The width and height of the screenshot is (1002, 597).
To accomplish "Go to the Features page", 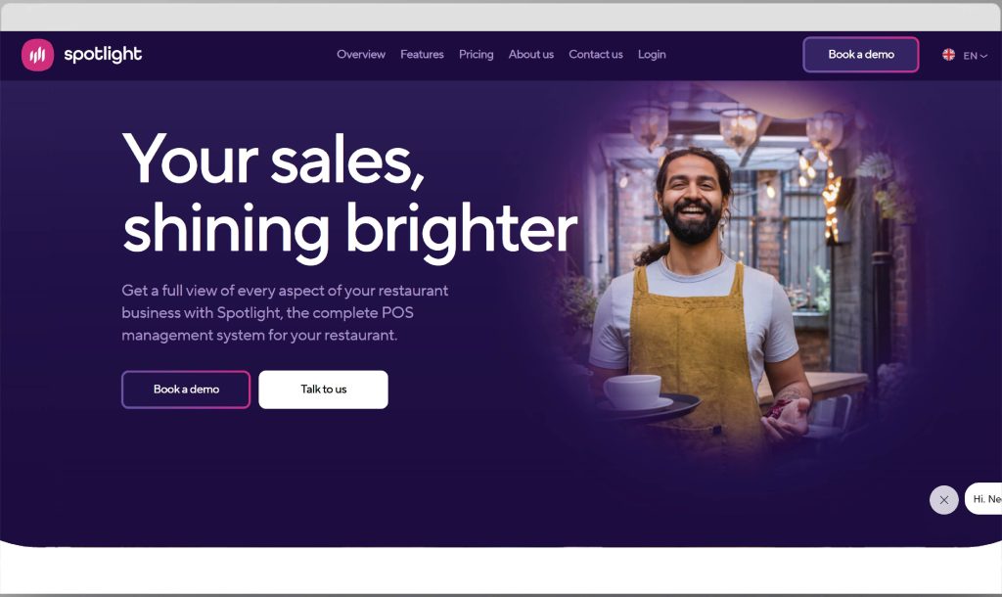I will [422, 55].
